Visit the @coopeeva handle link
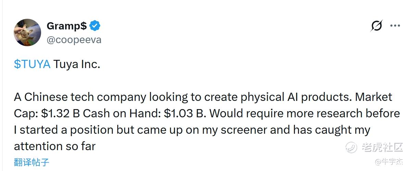411x171 pixels. (x=74, y=40)
